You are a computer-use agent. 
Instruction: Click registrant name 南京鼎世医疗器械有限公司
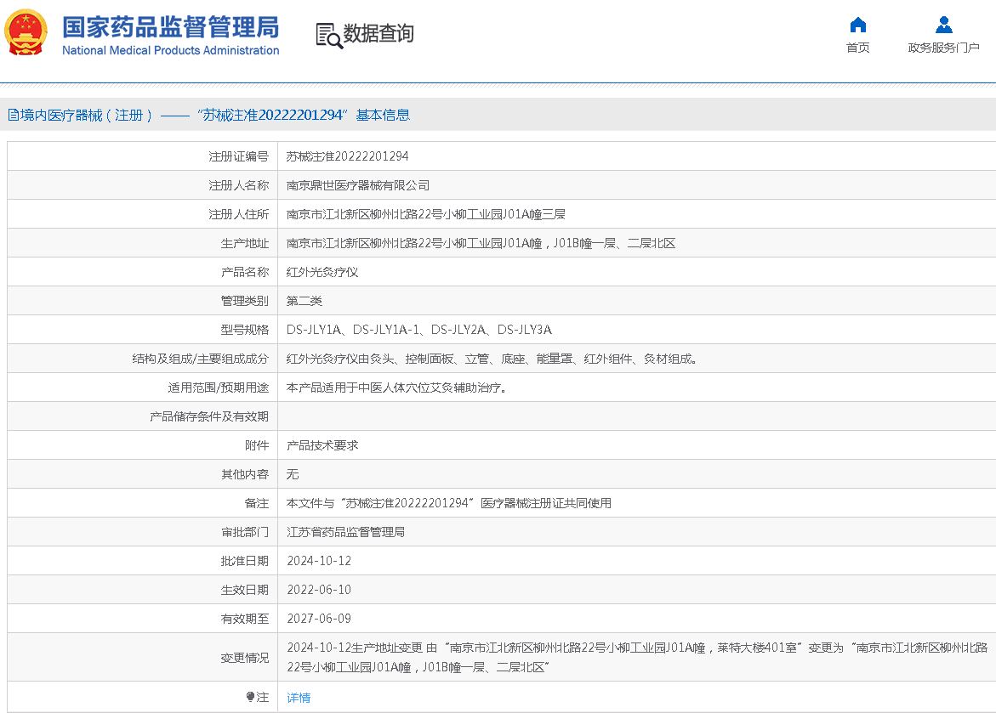tap(357, 185)
